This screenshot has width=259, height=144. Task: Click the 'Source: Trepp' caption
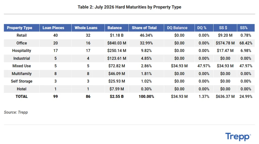coord(16,112)
